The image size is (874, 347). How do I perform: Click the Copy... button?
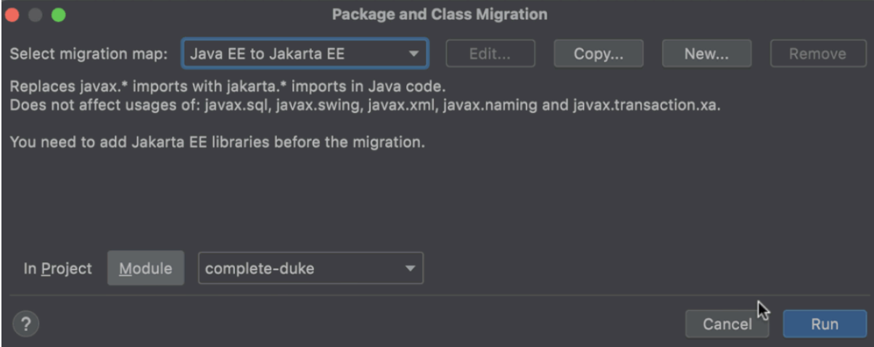598,54
